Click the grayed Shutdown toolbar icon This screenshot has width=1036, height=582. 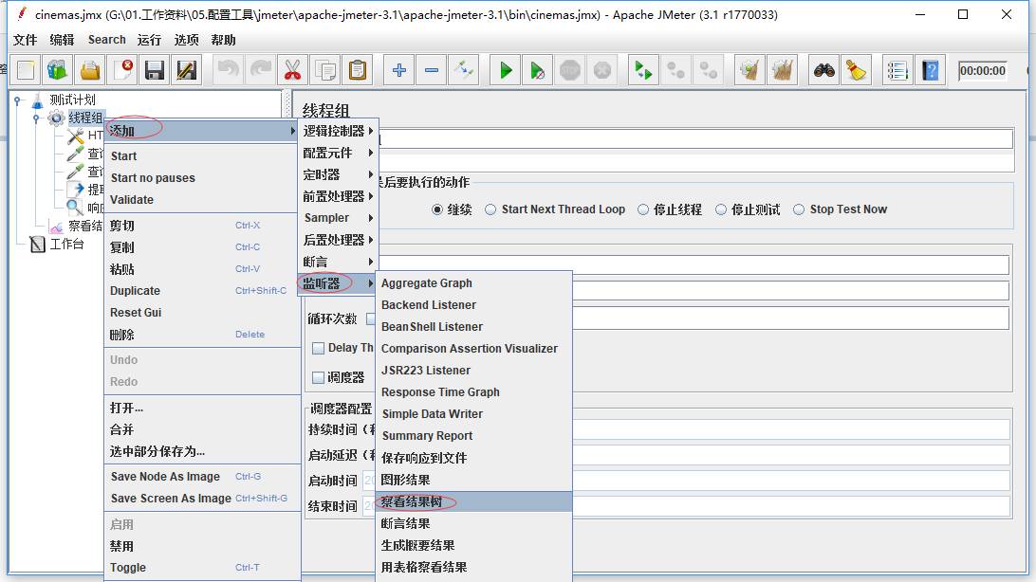[x=602, y=70]
